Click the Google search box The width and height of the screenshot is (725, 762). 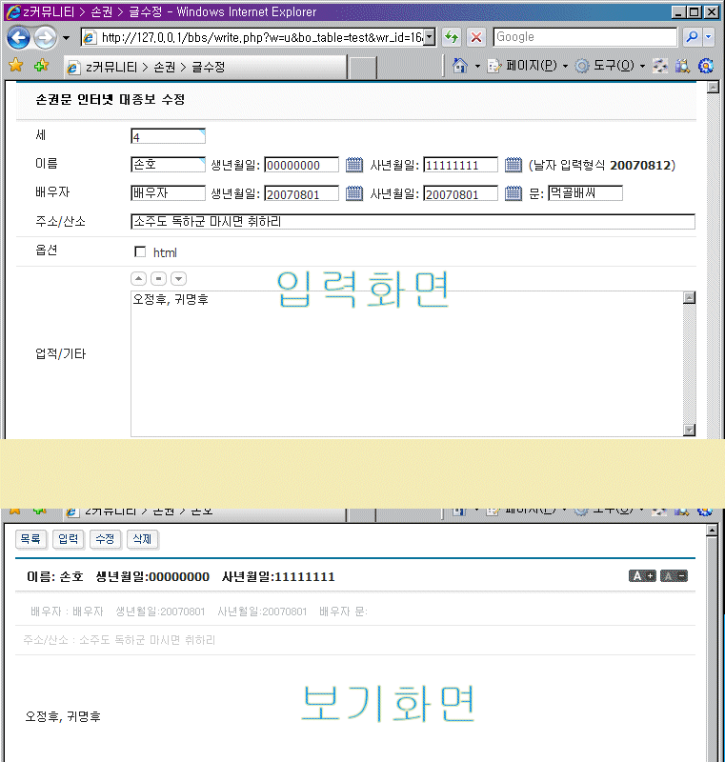click(x=585, y=37)
